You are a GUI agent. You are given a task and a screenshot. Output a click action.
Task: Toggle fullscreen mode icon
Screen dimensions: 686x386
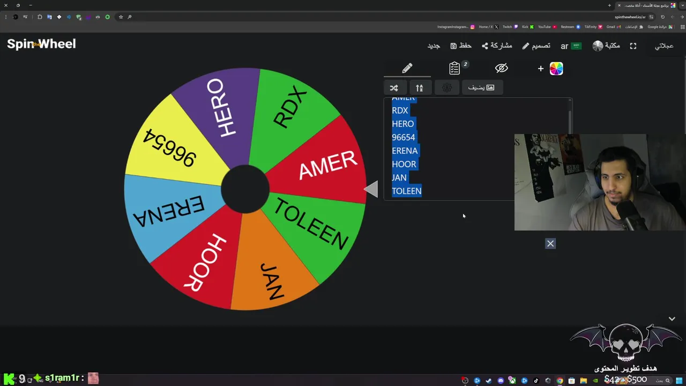633,46
